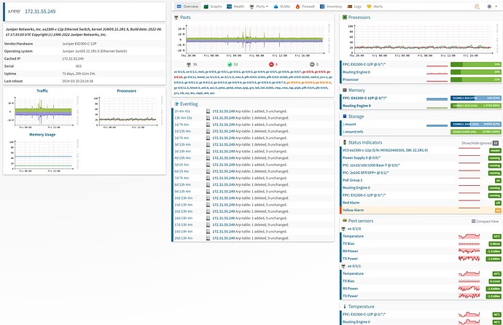503x325 pixels.
Task: Open the VLANs tab
Action: click(x=281, y=7)
